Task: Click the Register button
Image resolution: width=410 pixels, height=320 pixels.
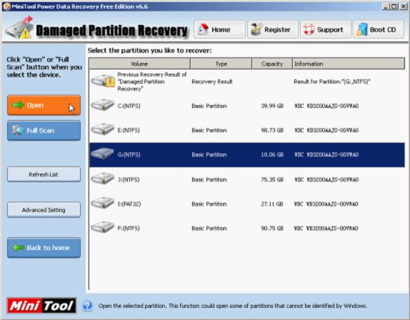Action: click(x=273, y=29)
